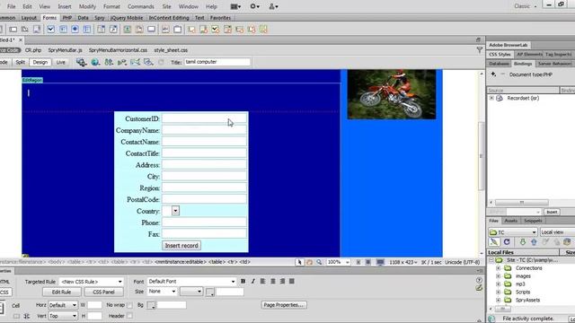Connect to remote server in Files panel

point(494,242)
